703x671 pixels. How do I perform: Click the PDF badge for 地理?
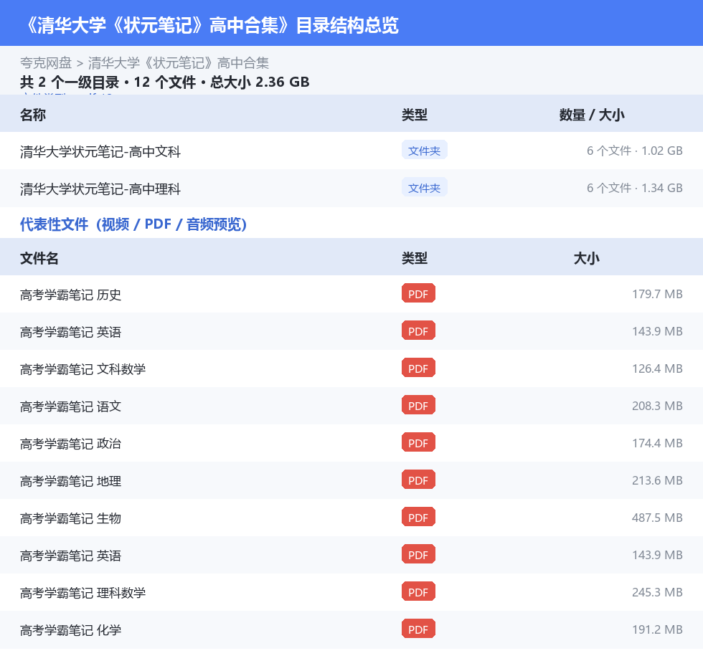418,480
